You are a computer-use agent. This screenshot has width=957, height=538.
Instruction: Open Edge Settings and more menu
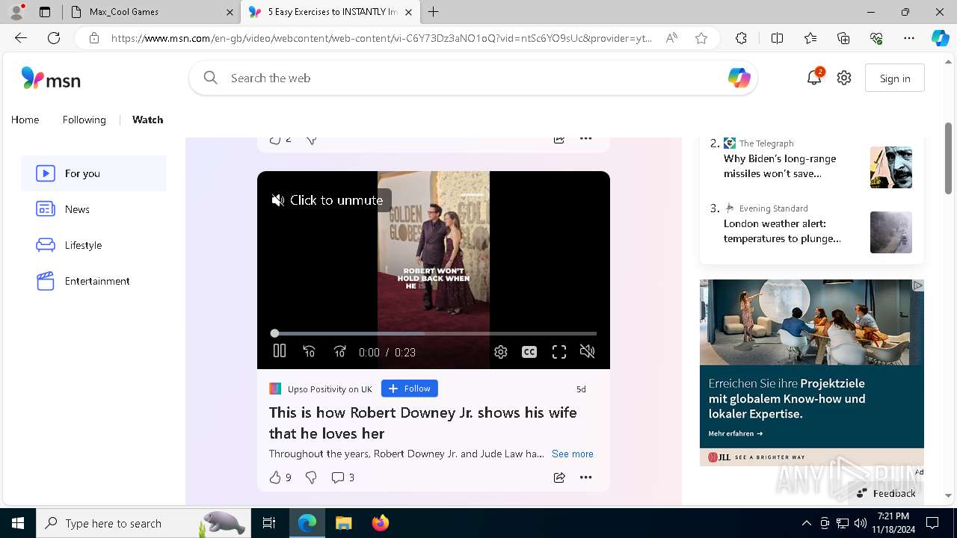[909, 38]
